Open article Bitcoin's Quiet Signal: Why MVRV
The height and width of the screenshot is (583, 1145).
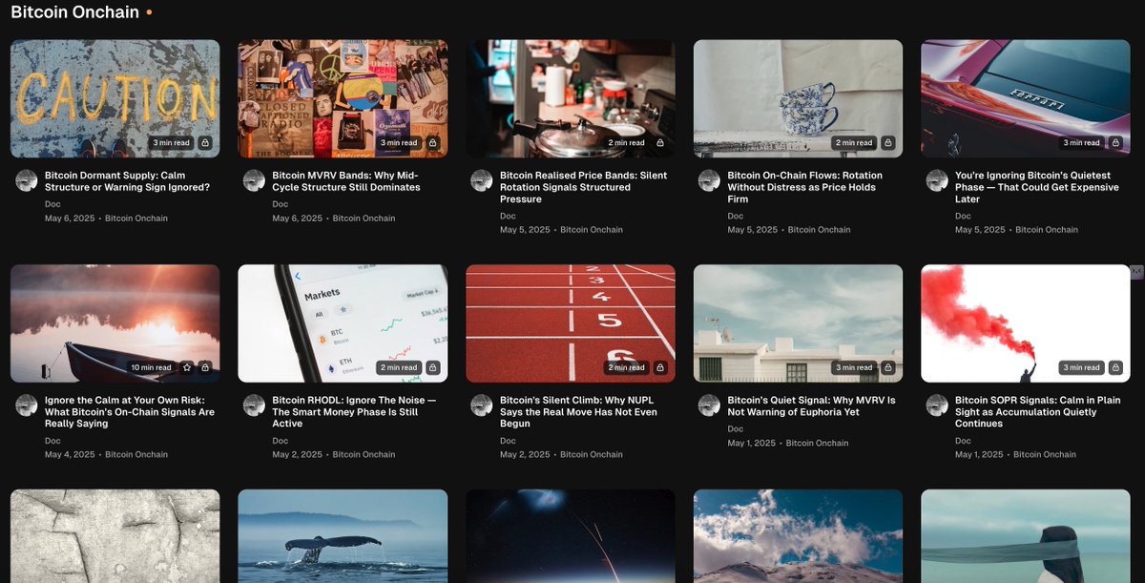(811, 406)
